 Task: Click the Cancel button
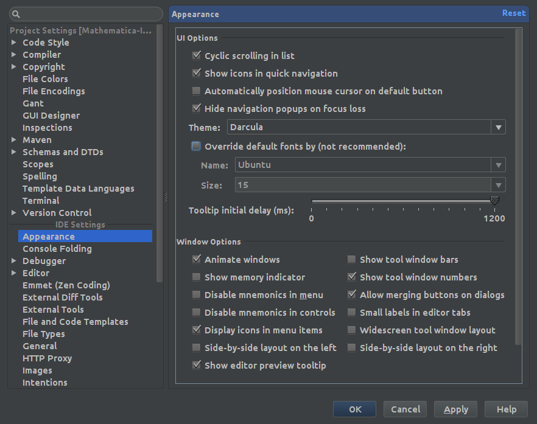tap(405, 409)
